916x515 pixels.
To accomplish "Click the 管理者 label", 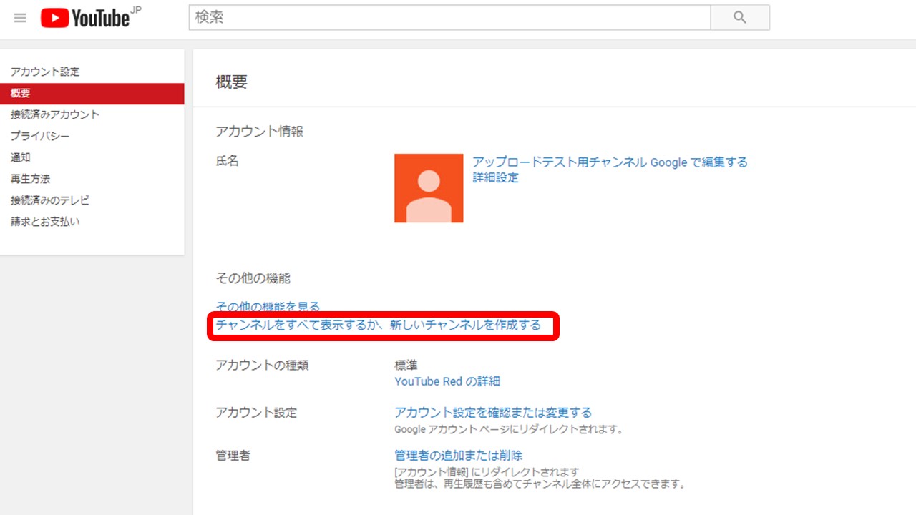I will (233, 456).
